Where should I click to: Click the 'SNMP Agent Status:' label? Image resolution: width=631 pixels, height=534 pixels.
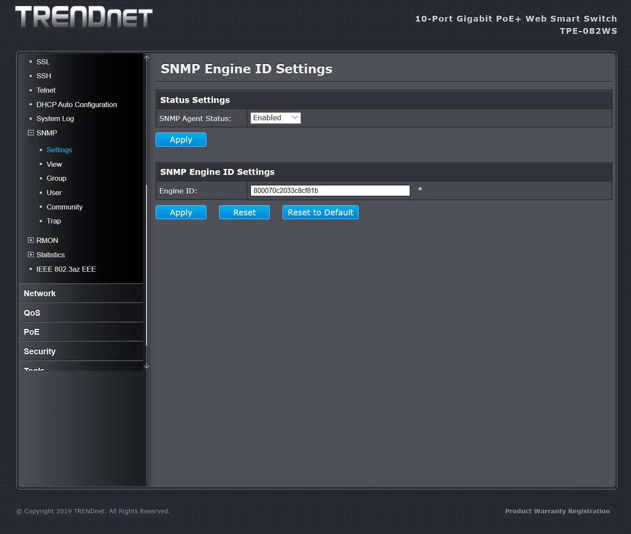point(195,118)
